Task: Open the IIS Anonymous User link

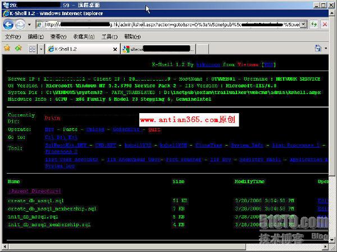Action: tap(134, 160)
